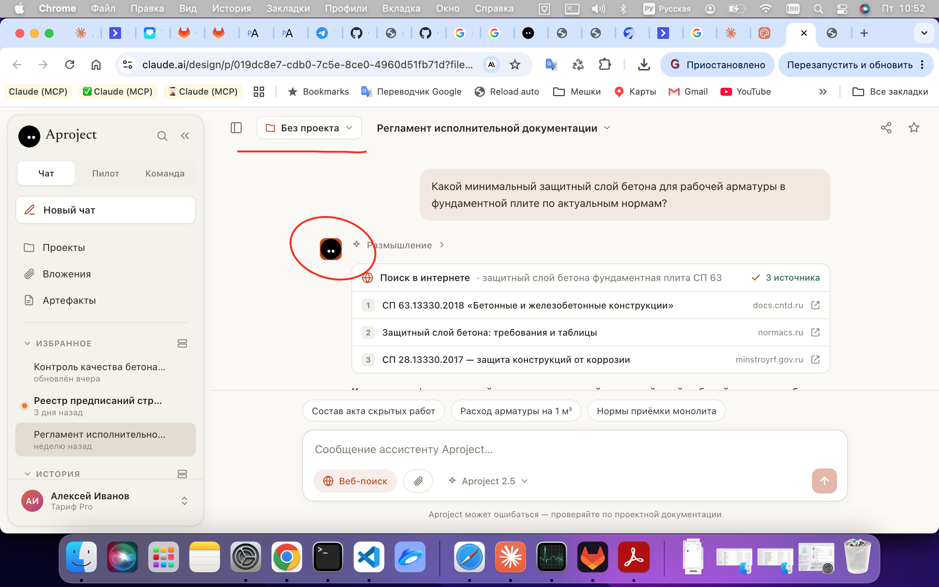Toggle the sidebar panel layout icon
This screenshot has height=587, width=939.
point(236,128)
